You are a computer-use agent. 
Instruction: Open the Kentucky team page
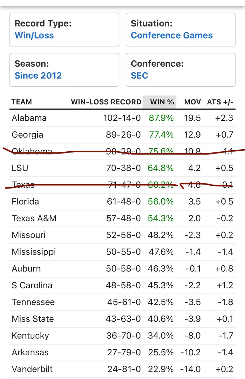coord(30,335)
